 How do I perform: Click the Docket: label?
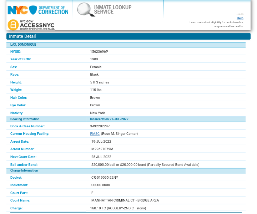[x=16, y=178]
